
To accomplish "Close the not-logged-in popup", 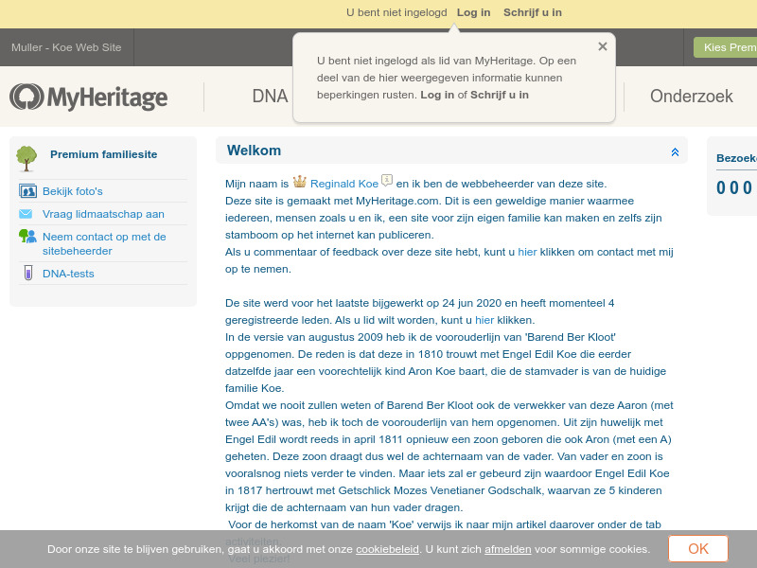I will [x=603, y=46].
